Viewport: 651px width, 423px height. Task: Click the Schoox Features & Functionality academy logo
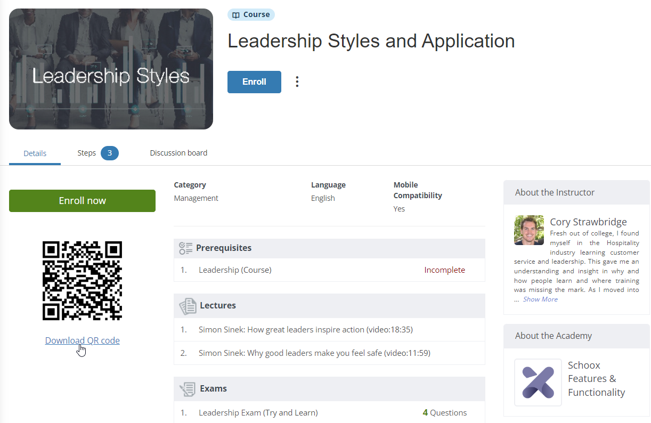point(538,382)
